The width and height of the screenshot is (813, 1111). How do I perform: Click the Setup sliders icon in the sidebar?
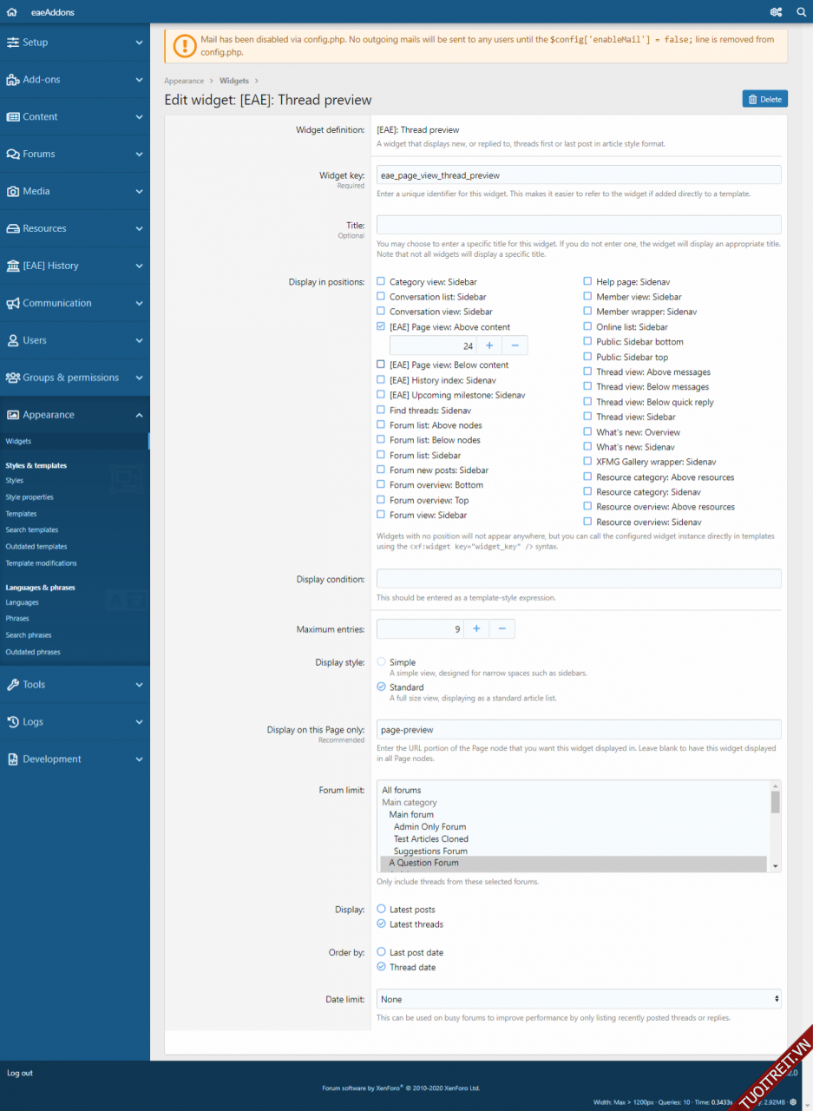tap(13, 43)
